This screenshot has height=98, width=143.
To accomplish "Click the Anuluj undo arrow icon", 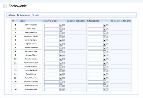I will (33, 15).
